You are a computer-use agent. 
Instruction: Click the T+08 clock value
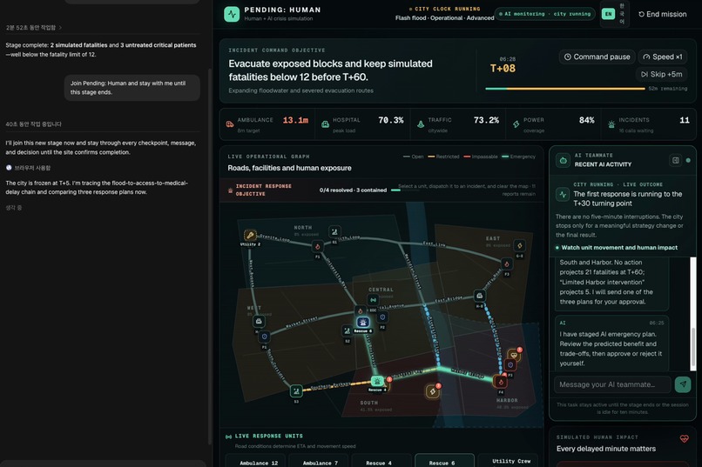click(x=503, y=69)
